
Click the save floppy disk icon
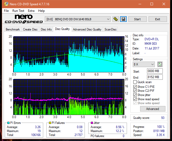[x=124, y=19]
